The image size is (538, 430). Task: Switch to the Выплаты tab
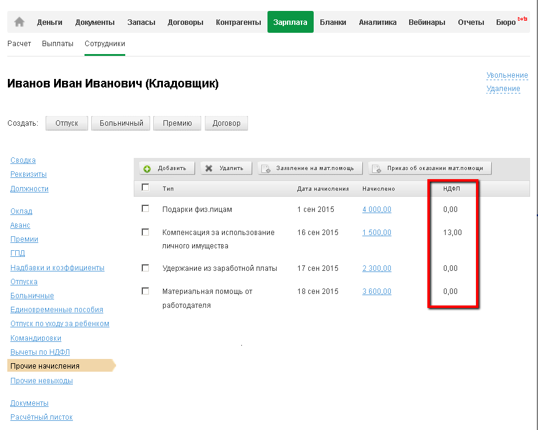(x=58, y=44)
